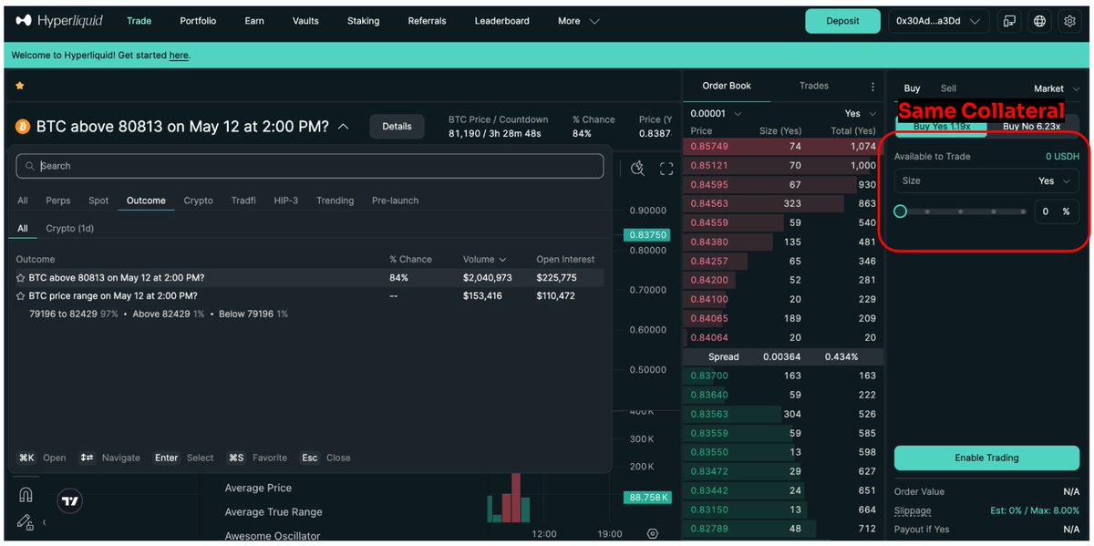Go to the Portfolio page
This screenshot has width=1094, height=546.
pos(200,21)
